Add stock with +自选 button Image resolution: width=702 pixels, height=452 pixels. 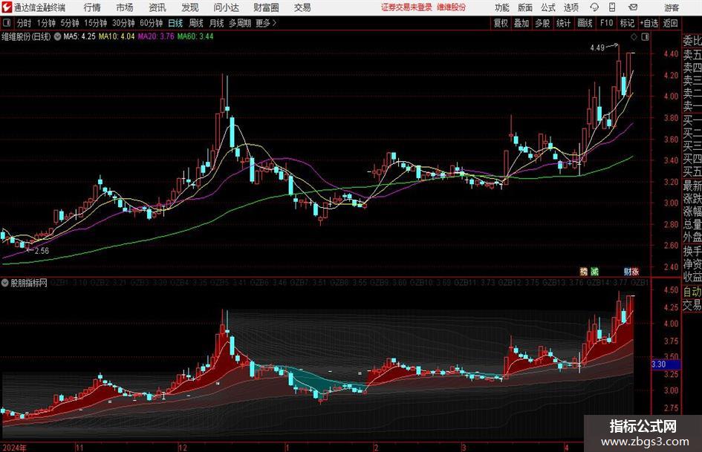coord(649,23)
